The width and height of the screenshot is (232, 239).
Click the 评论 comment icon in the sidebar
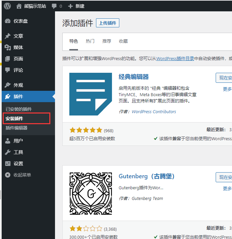(7, 70)
